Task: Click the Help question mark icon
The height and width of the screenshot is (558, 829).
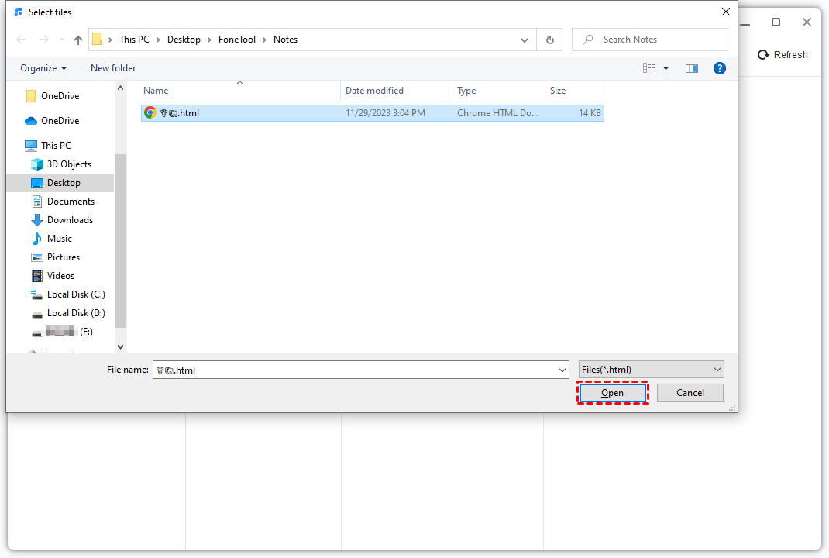Action: pyautogui.click(x=720, y=68)
